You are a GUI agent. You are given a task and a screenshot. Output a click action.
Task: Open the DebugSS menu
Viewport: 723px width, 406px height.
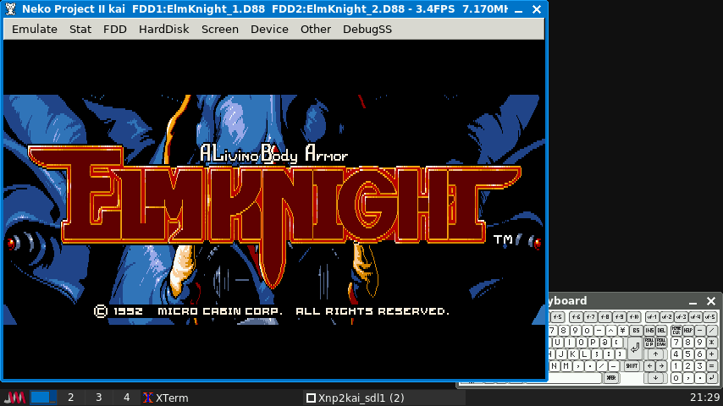click(367, 29)
